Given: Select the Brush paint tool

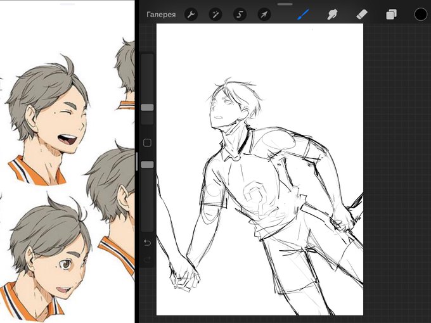Looking at the screenshot, I should [303, 15].
